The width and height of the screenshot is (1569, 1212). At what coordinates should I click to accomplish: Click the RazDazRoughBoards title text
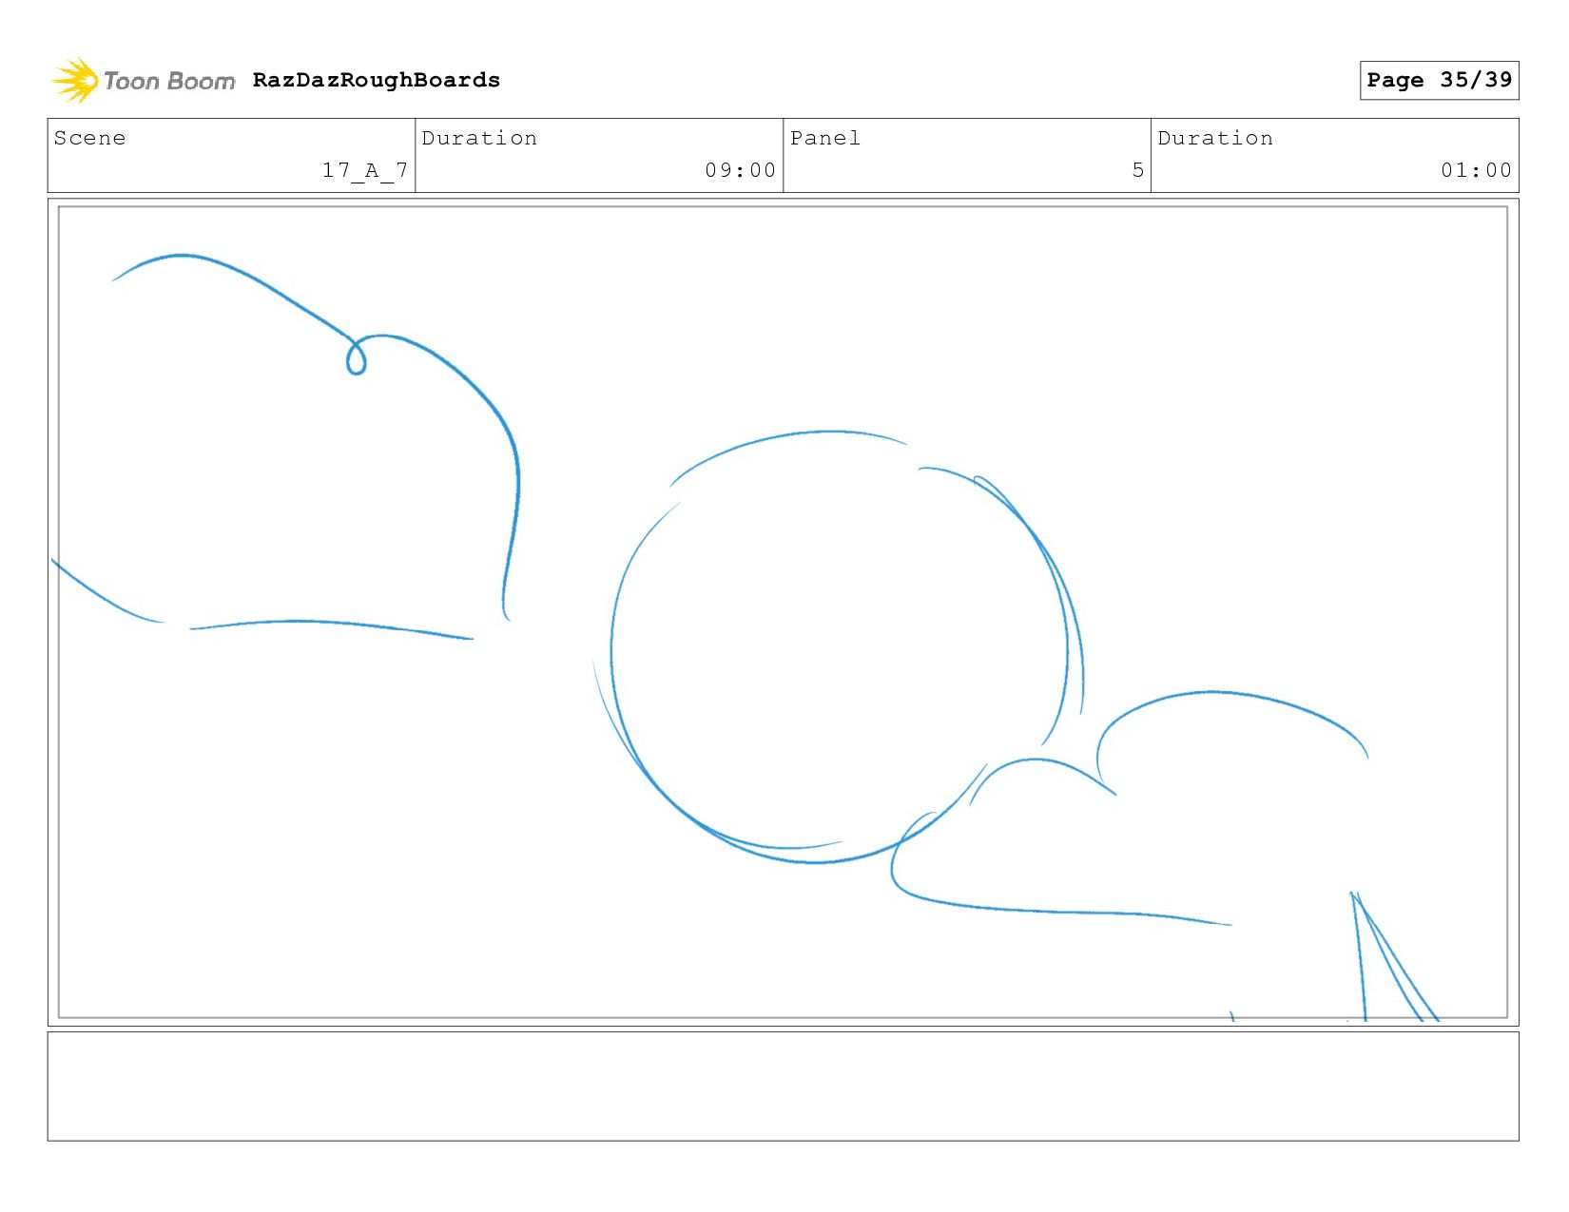[377, 80]
